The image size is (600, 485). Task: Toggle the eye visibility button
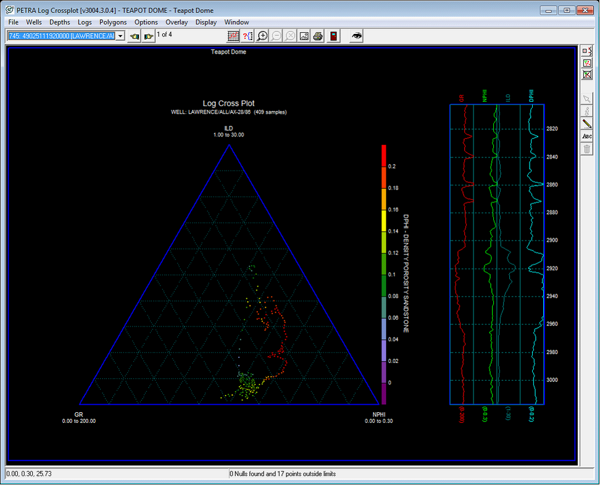coord(356,36)
